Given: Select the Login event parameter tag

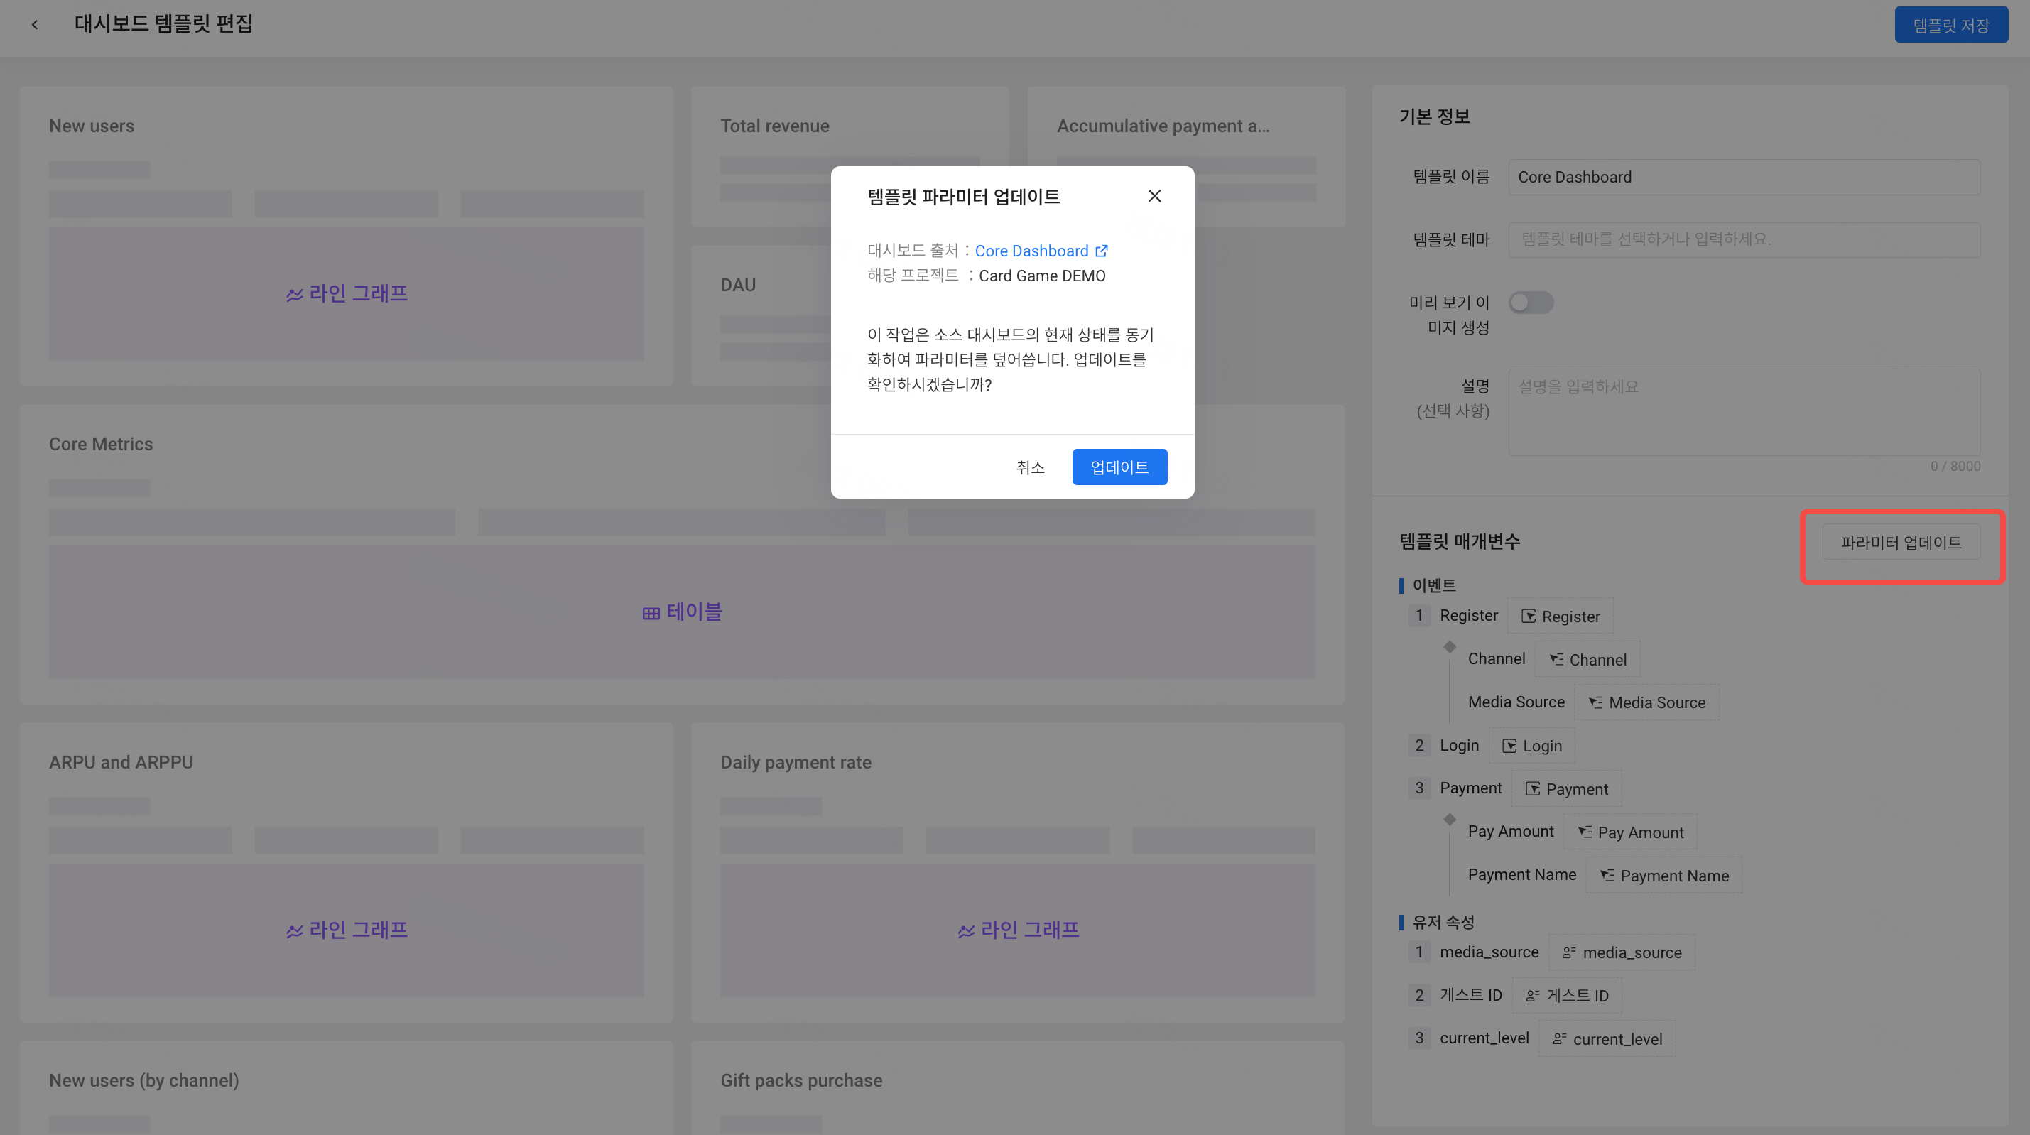Looking at the screenshot, I should tap(1531, 746).
